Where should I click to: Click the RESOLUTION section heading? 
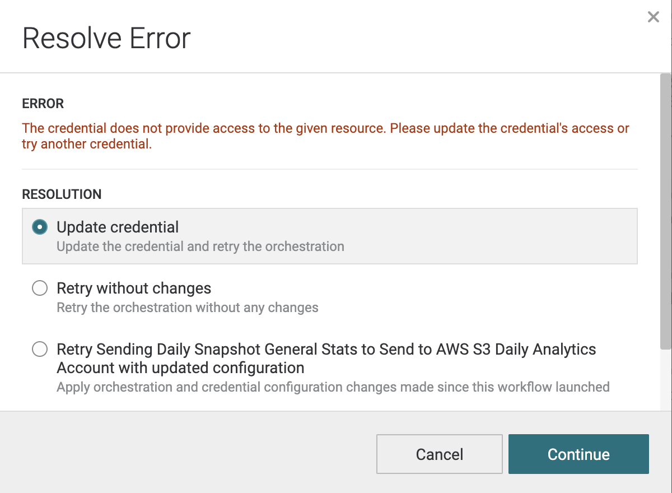click(62, 194)
